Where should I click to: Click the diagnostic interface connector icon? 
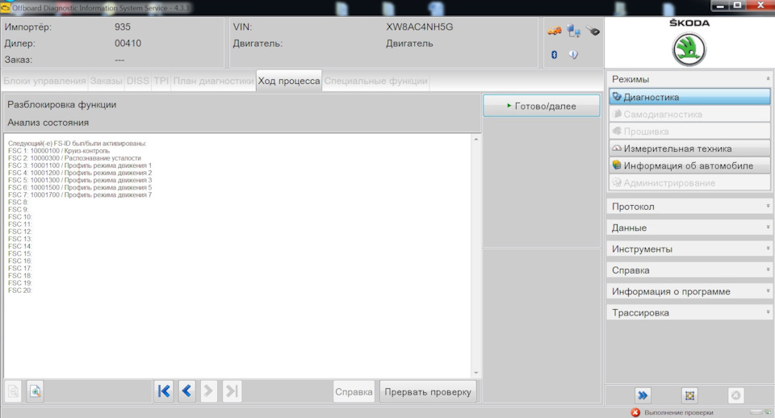tap(593, 31)
